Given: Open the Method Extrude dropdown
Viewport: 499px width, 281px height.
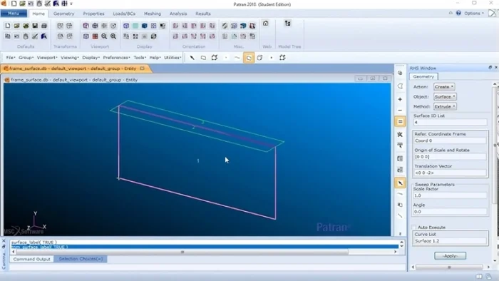Looking at the screenshot, I should click(445, 106).
